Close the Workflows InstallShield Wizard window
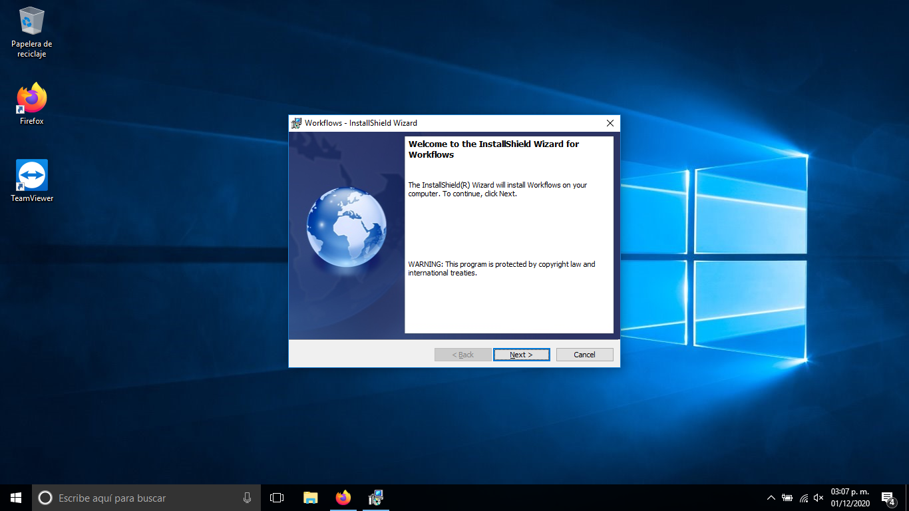The width and height of the screenshot is (909, 511). (x=610, y=123)
